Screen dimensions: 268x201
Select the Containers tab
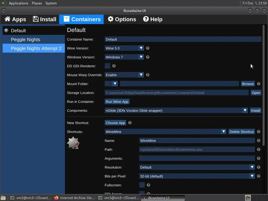pyautogui.click(x=82, y=19)
